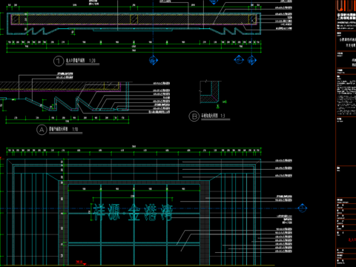Click the blue section marker below the plan center
Screen dimensions: 356x267
coord(154,60)
